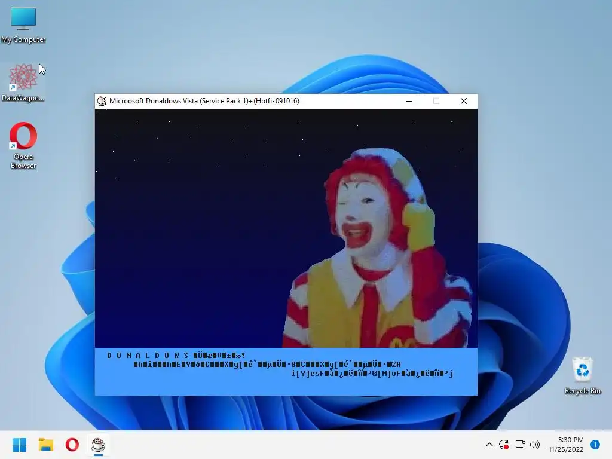The width and height of the screenshot is (612, 459).
Task: Click the sync update tray icon
Action: (504, 445)
